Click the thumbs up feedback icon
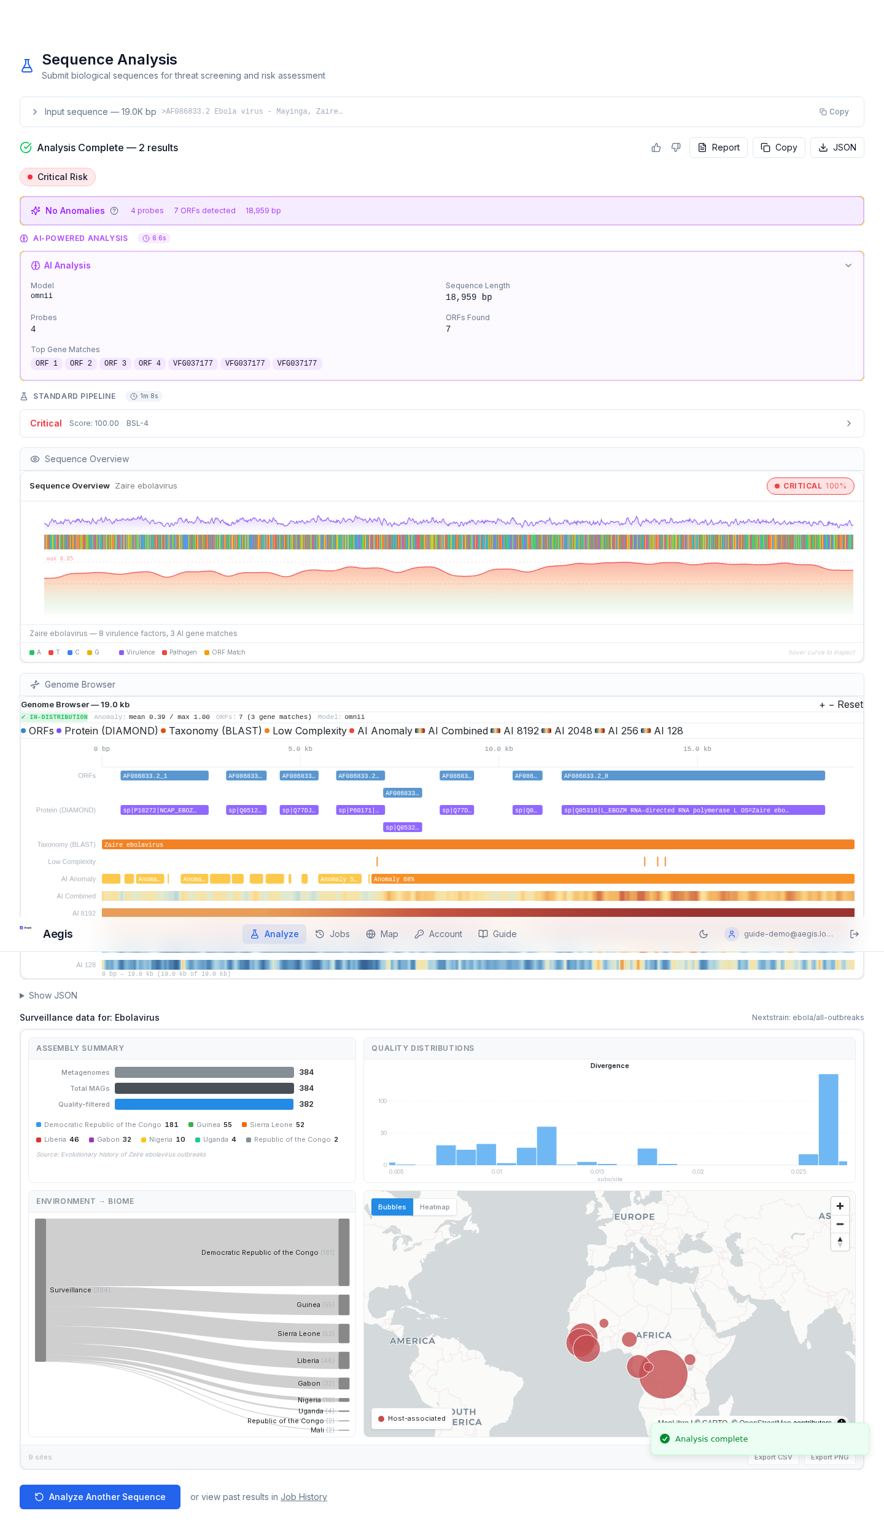 click(656, 147)
